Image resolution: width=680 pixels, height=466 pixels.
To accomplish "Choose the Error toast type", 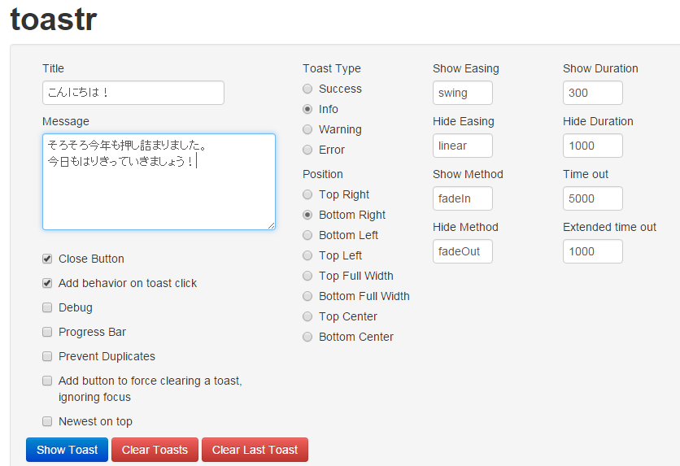I will pyautogui.click(x=307, y=150).
